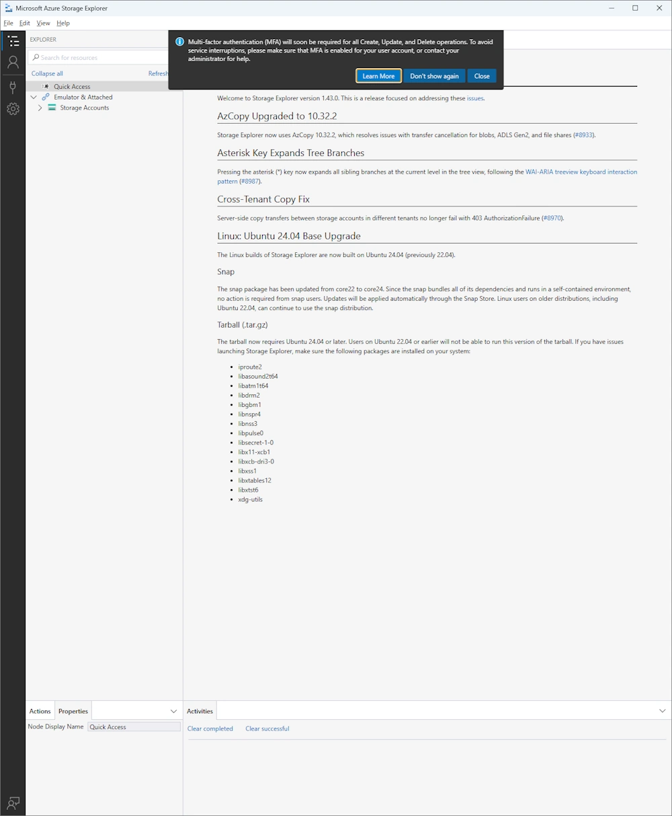Open the File menu

(x=8, y=23)
